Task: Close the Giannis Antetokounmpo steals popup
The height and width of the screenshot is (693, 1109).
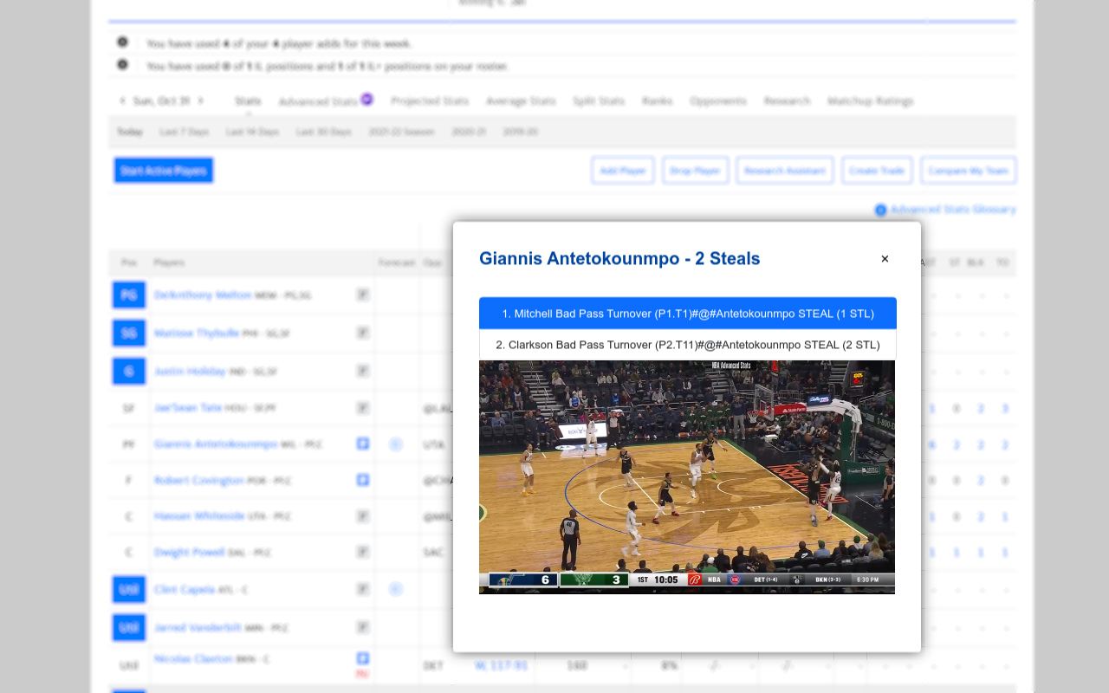Action: (x=885, y=259)
